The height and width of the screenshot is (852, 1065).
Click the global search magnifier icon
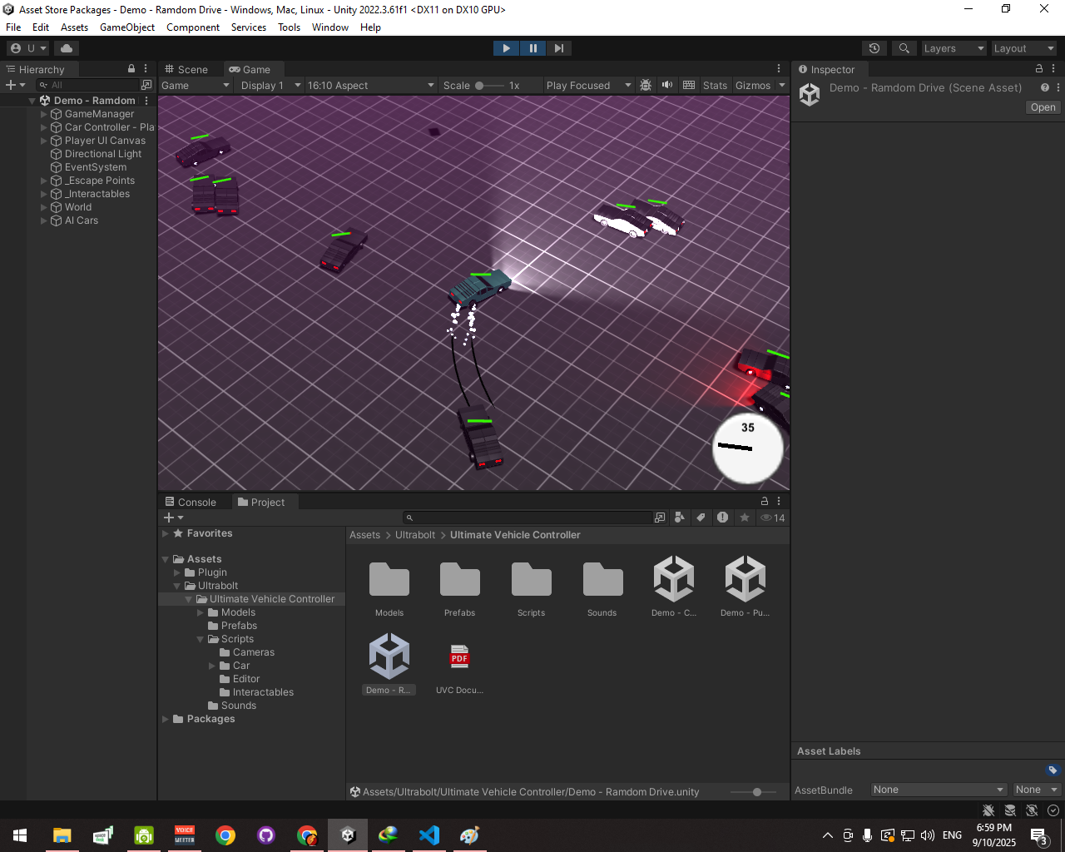point(904,48)
